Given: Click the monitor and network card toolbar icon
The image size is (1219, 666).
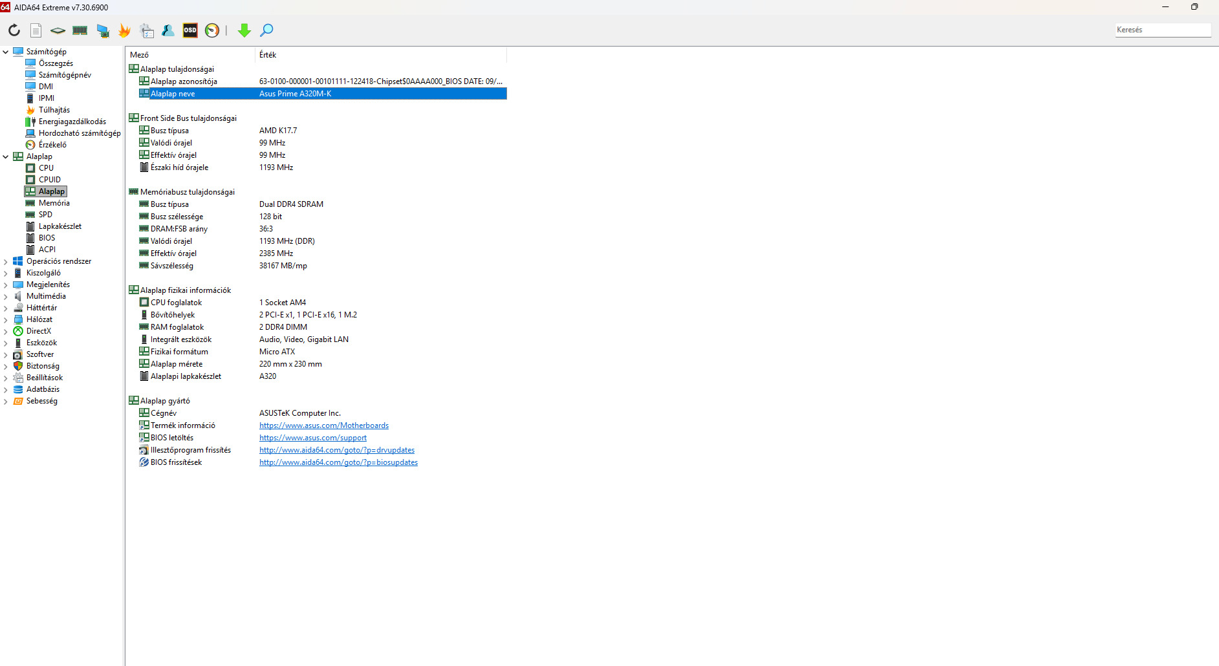Looking at the screenshot, I should click(x=102, y=30).
